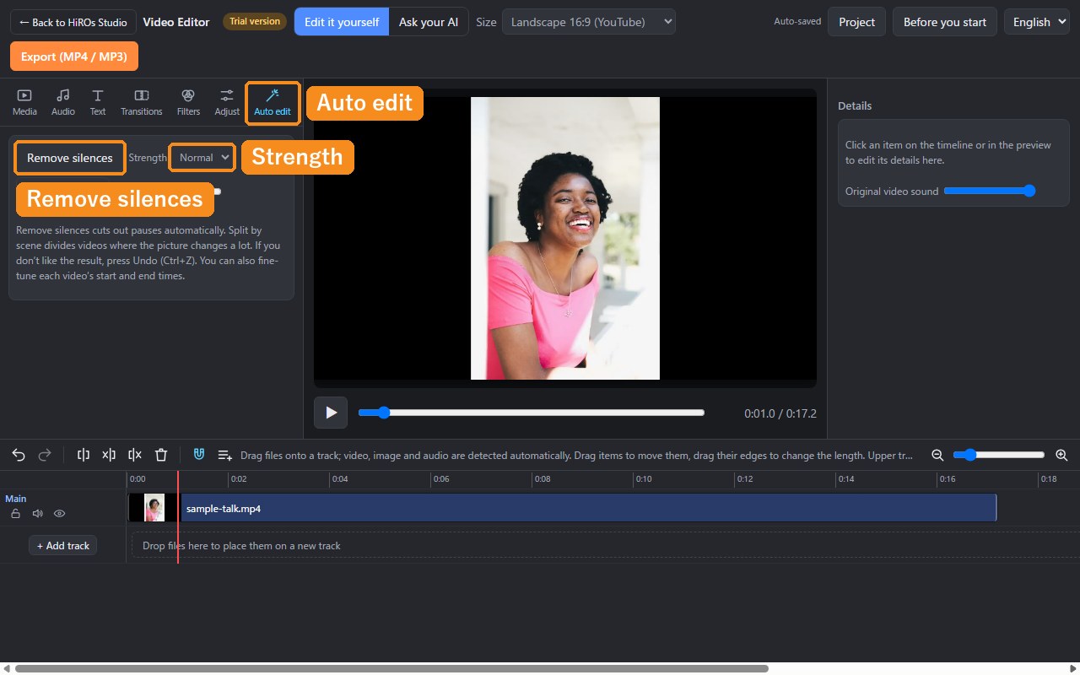Select Edit it yourself mode
This screenshot has width=1080, height=675.
point(342,22)
